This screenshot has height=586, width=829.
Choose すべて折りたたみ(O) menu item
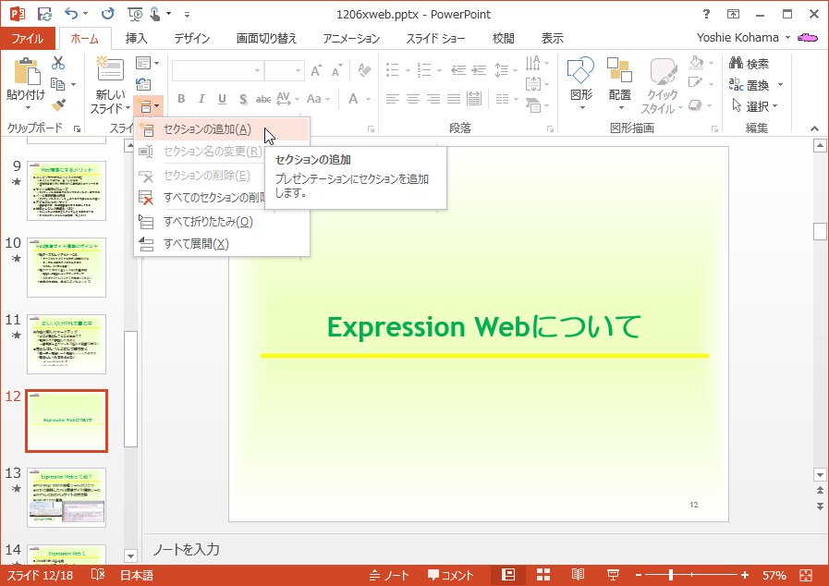222,222
